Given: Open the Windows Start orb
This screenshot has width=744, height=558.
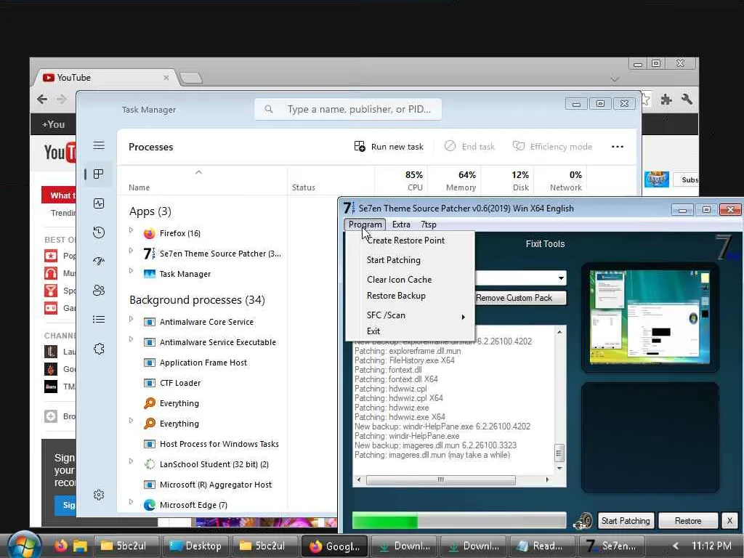Looking at the screenshot, I should [24, 545].
